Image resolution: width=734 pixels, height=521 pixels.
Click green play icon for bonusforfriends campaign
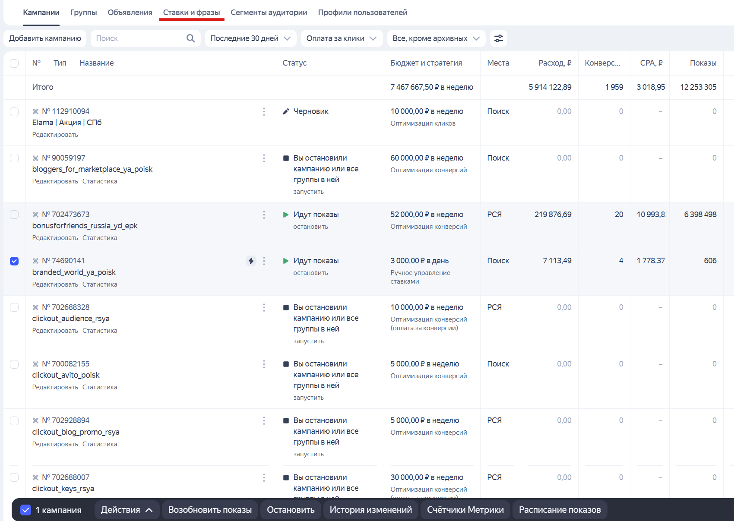pos(286,215)
